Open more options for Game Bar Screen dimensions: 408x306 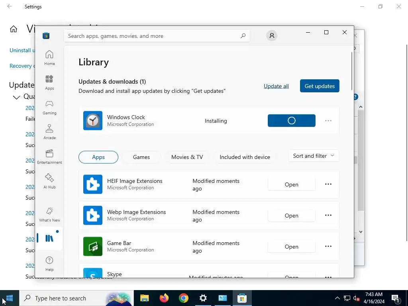[x=328, y=246]
